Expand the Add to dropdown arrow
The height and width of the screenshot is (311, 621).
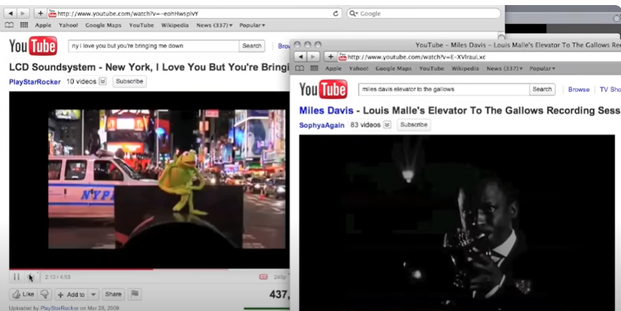point(93,294)
